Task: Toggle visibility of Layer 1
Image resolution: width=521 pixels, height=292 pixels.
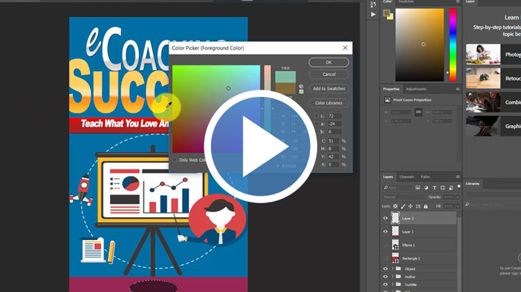Action: [x=386, y=232]
